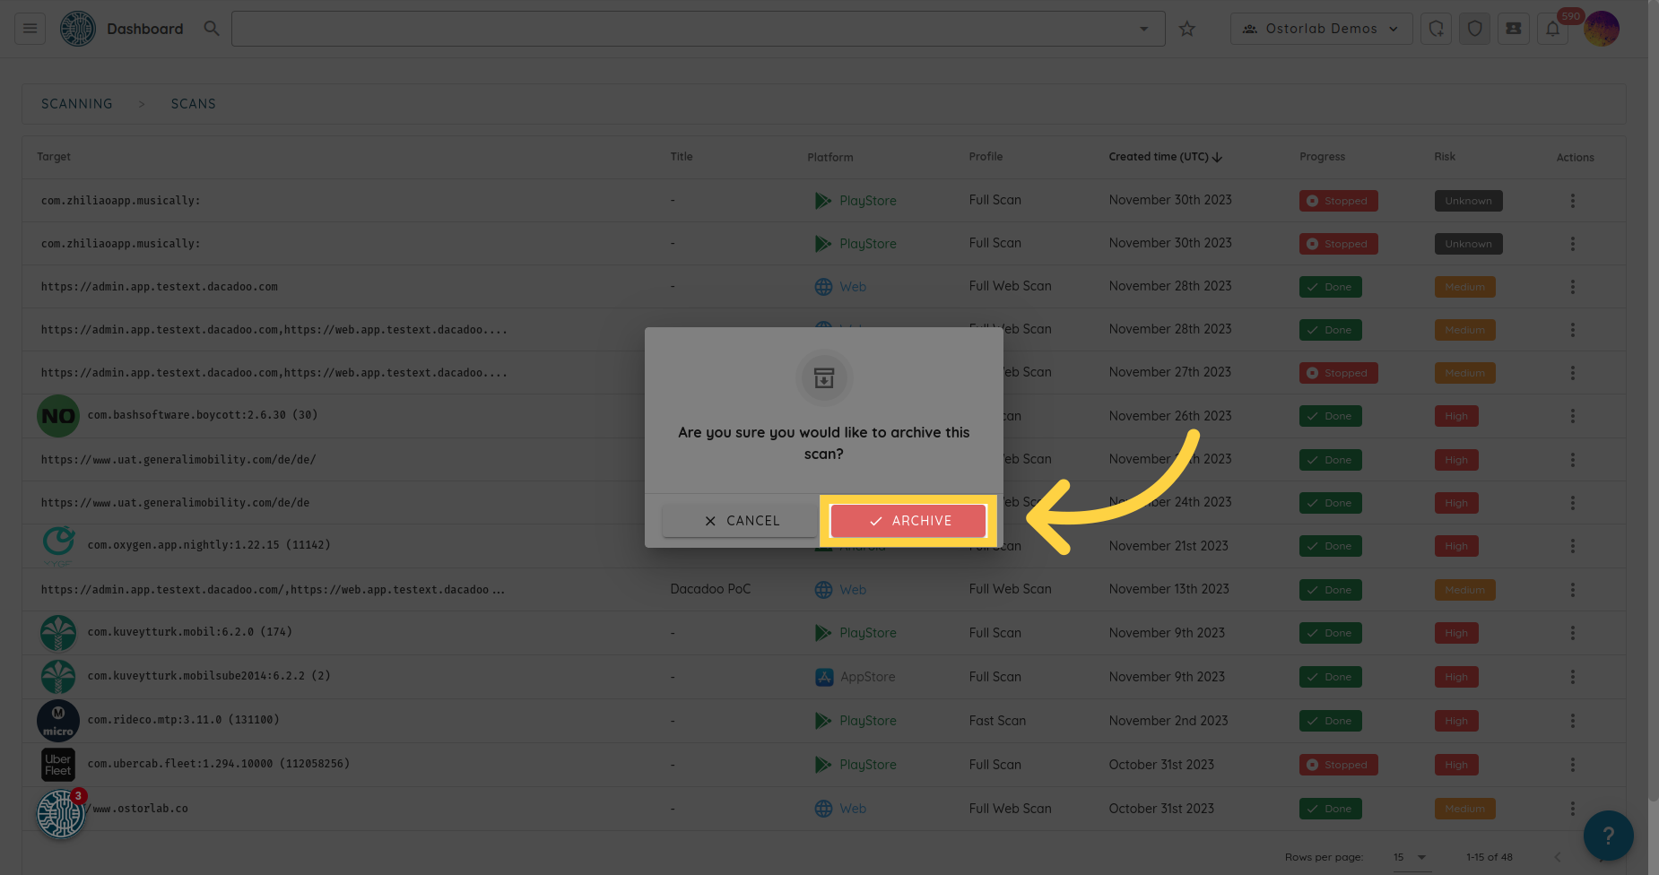Screen dimensions: 1659x875
Task: Open the hamburger navigation menu
Action: (x=30, y=29)
